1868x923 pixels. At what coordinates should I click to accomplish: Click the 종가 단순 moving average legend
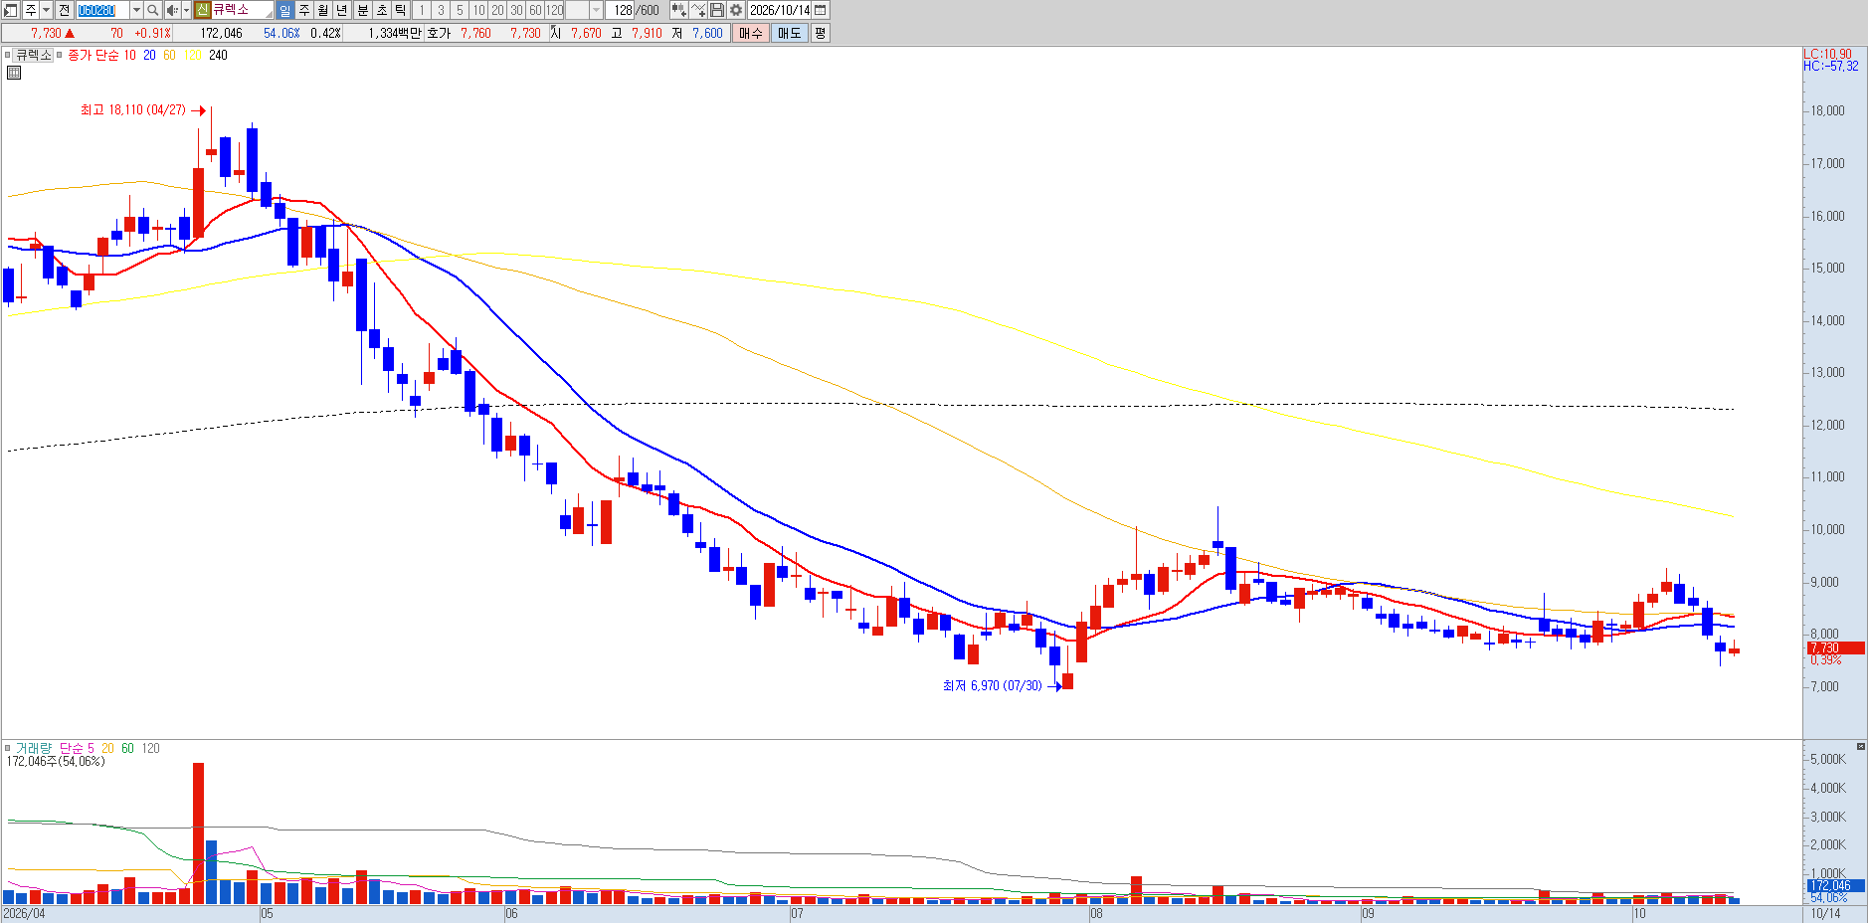[93, 55]
